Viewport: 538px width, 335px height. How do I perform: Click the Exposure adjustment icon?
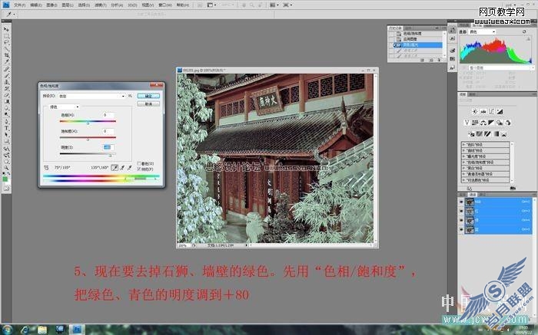[x=500, y=112]
